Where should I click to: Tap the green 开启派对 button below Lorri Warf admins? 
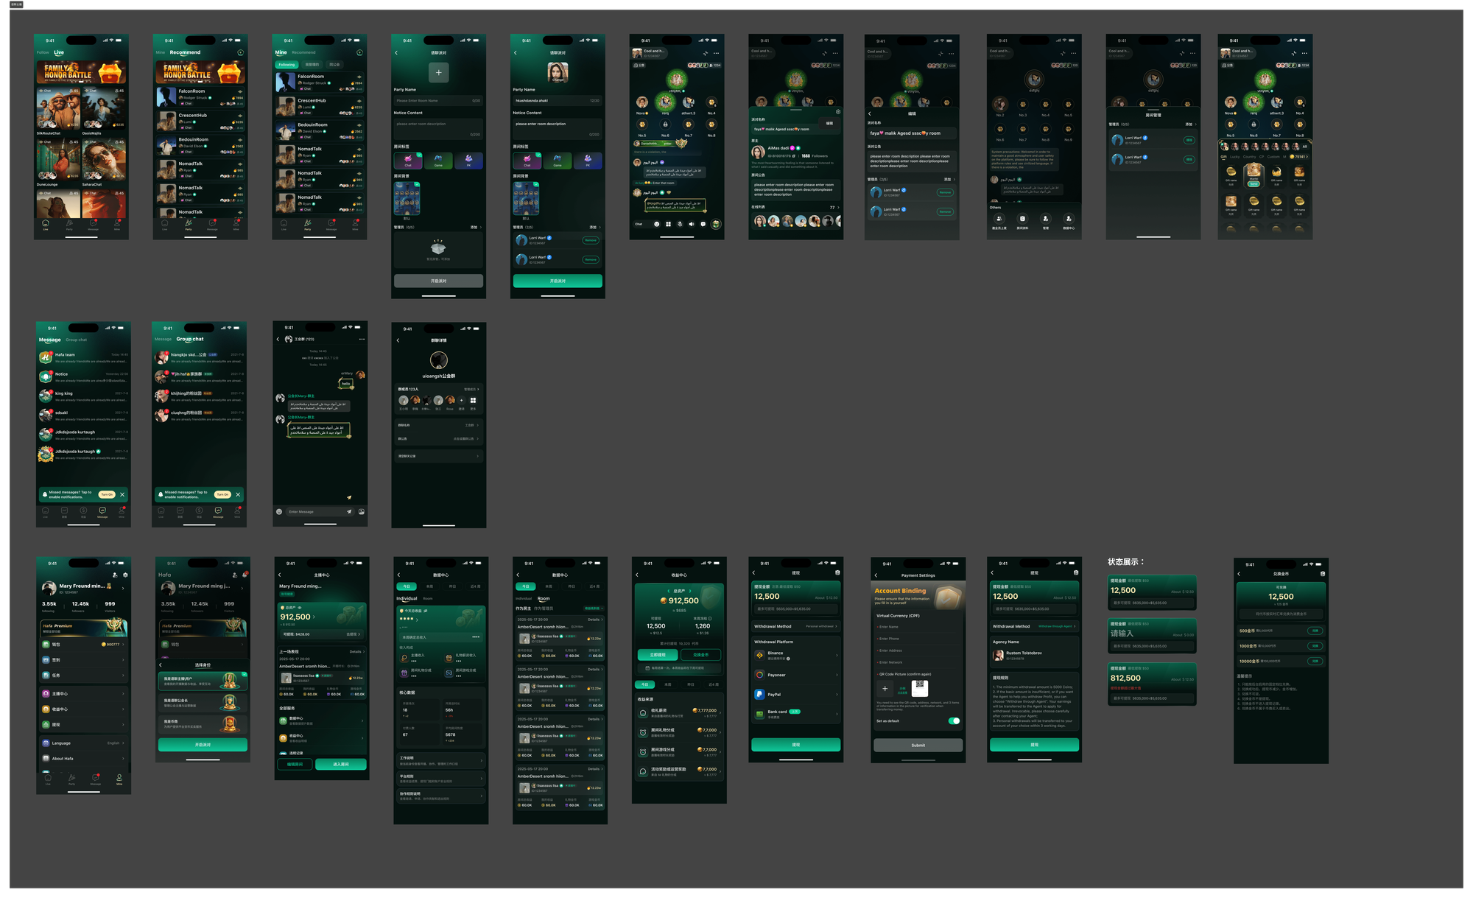coord(558,281)
